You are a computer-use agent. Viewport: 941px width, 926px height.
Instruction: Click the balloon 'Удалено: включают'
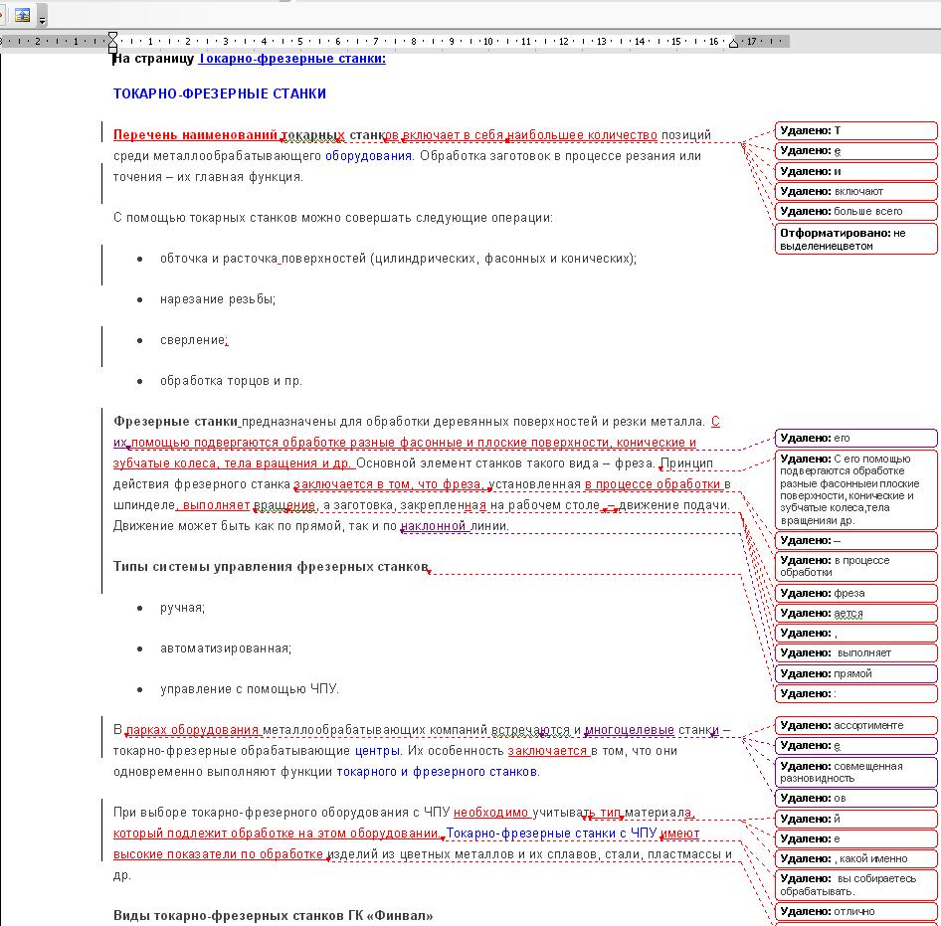click(855, 191)
